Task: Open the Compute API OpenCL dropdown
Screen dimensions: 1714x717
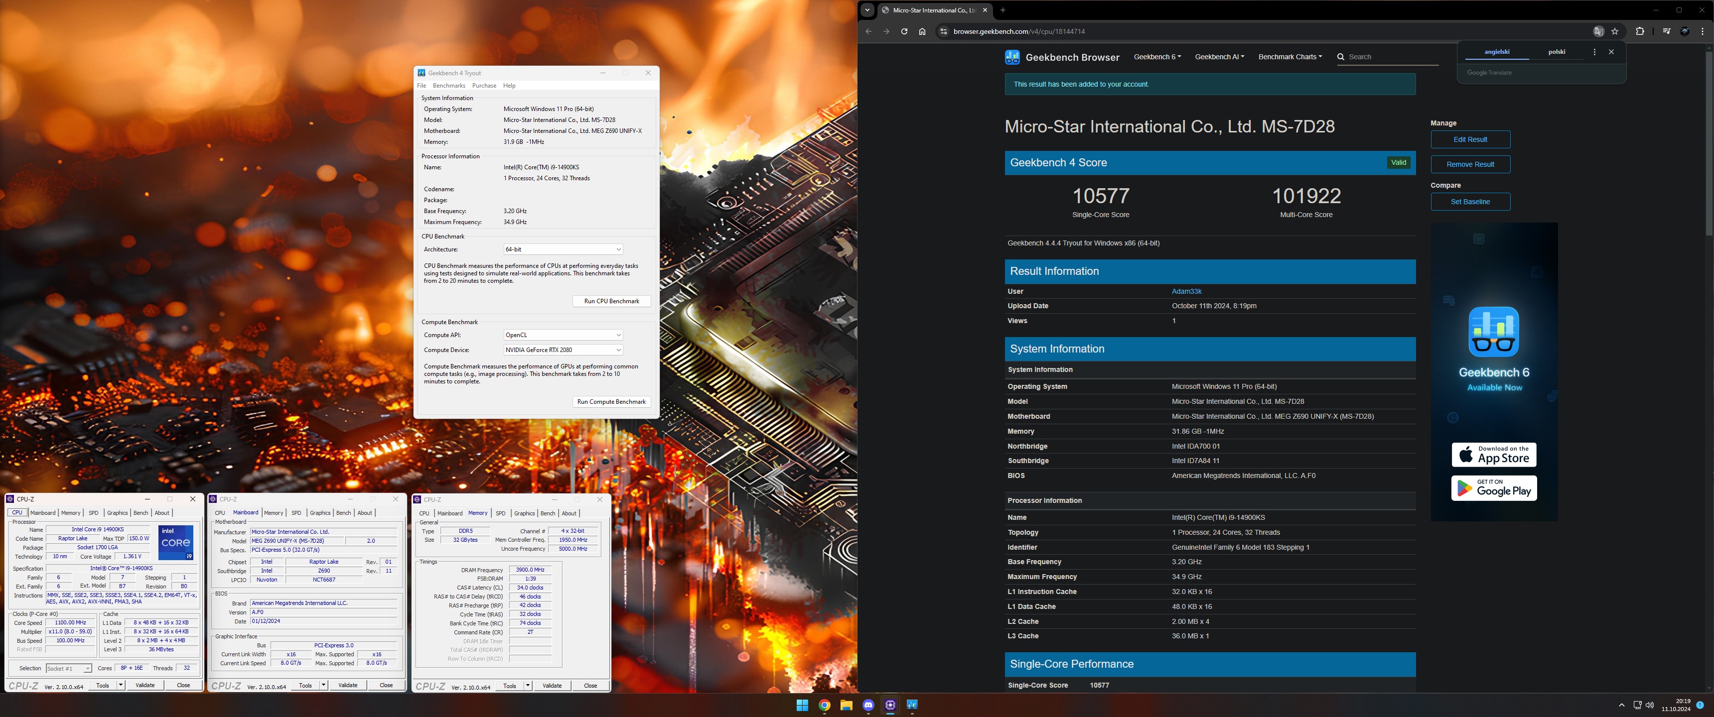Action: pyautogui.click(x=563, y=335)
